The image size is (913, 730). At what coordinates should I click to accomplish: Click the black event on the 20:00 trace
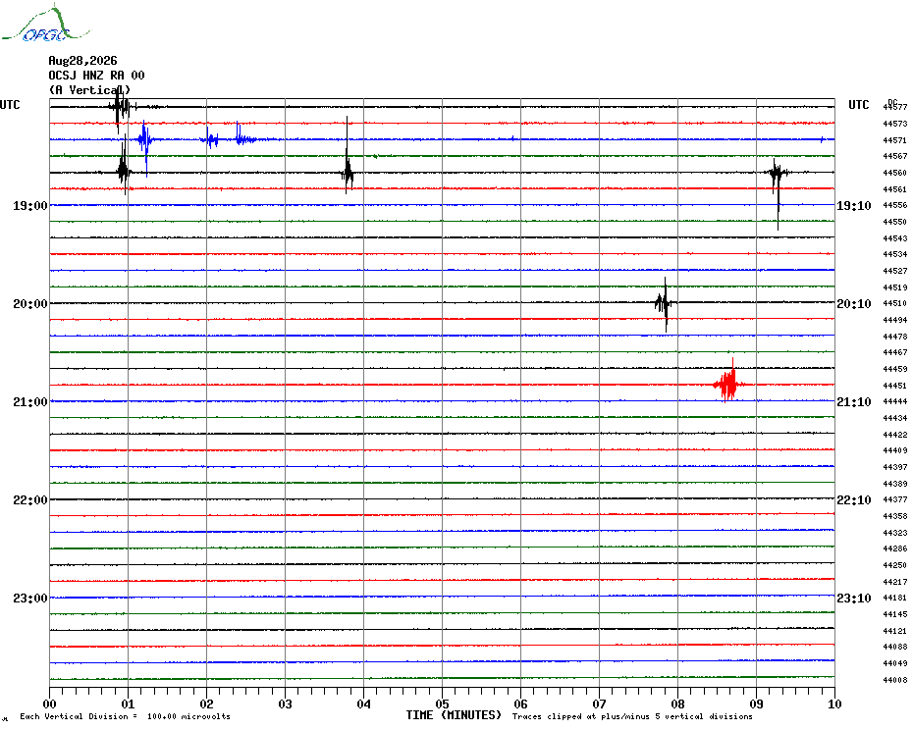point(664,303)
